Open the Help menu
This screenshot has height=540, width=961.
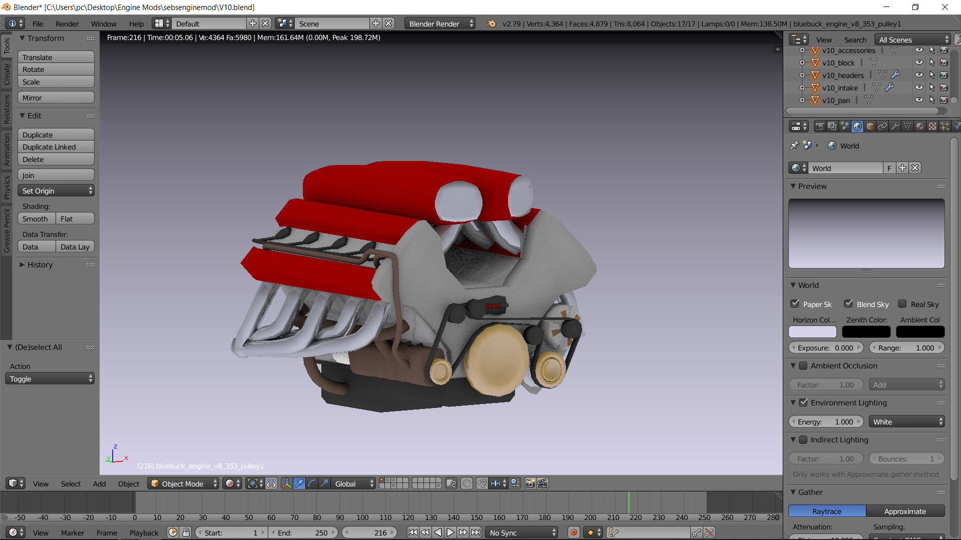point(136,23)
